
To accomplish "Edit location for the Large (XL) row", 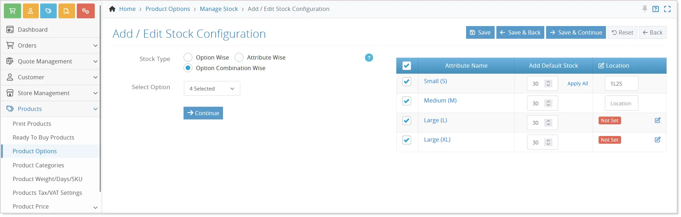I will tap(657, 139).
